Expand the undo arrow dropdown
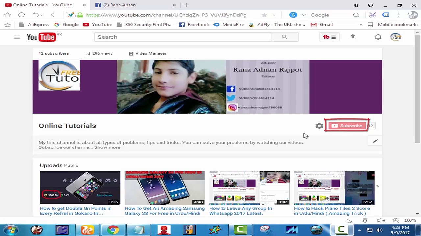 42,15
